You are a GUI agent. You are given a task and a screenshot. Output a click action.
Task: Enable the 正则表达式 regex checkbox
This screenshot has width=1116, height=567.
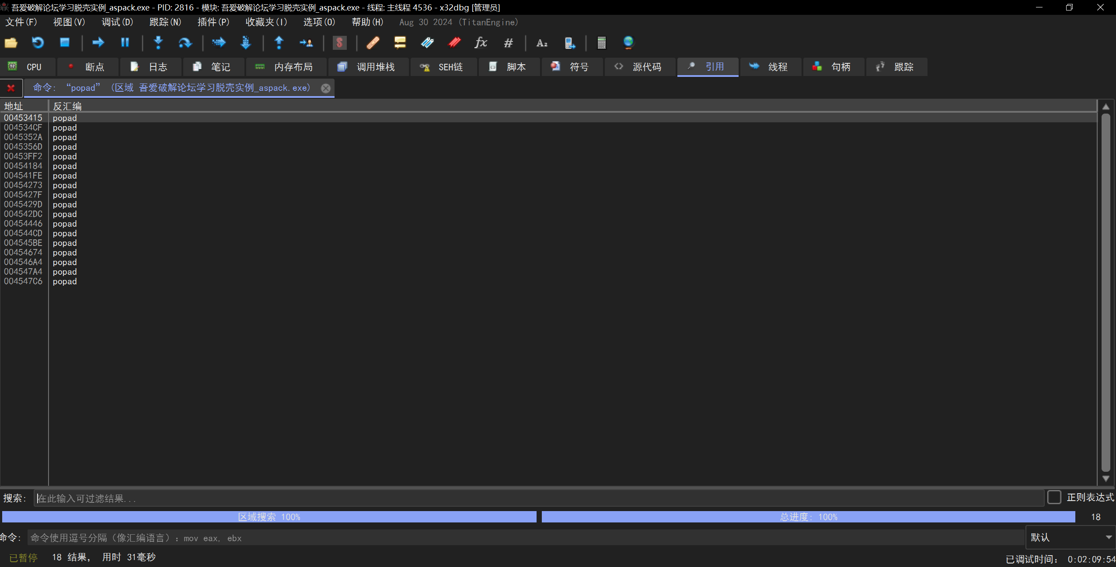[x=1054, y=497]
